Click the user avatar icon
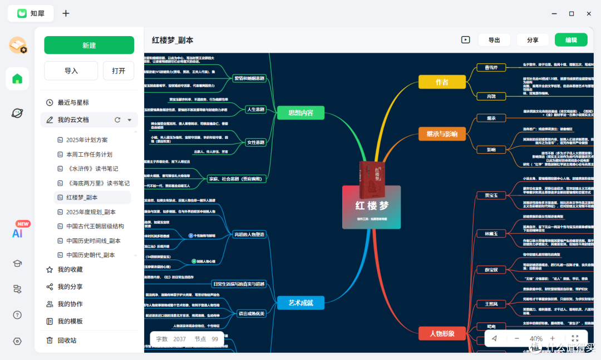601x360 pixels. tap(18, 46)
